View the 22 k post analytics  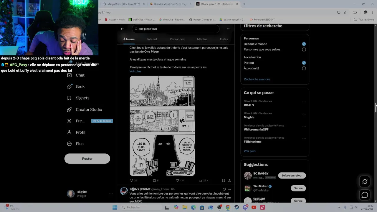coord(204,180)
